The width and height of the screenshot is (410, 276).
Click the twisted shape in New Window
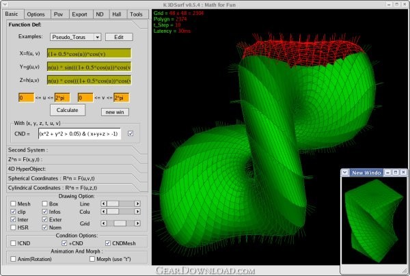click(x=373, y=221)
